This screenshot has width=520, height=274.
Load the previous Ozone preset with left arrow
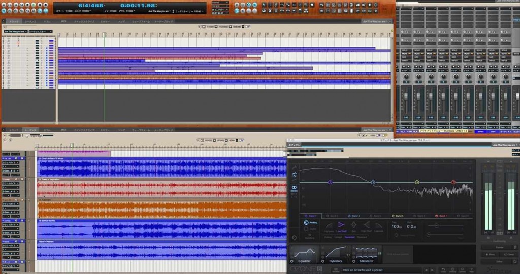tap(426, 270)
